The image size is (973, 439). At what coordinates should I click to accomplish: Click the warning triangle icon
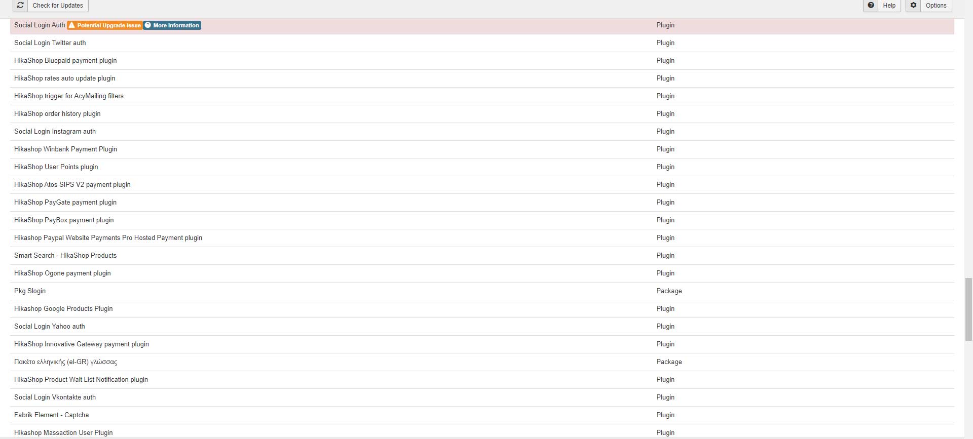coord(72,25)
